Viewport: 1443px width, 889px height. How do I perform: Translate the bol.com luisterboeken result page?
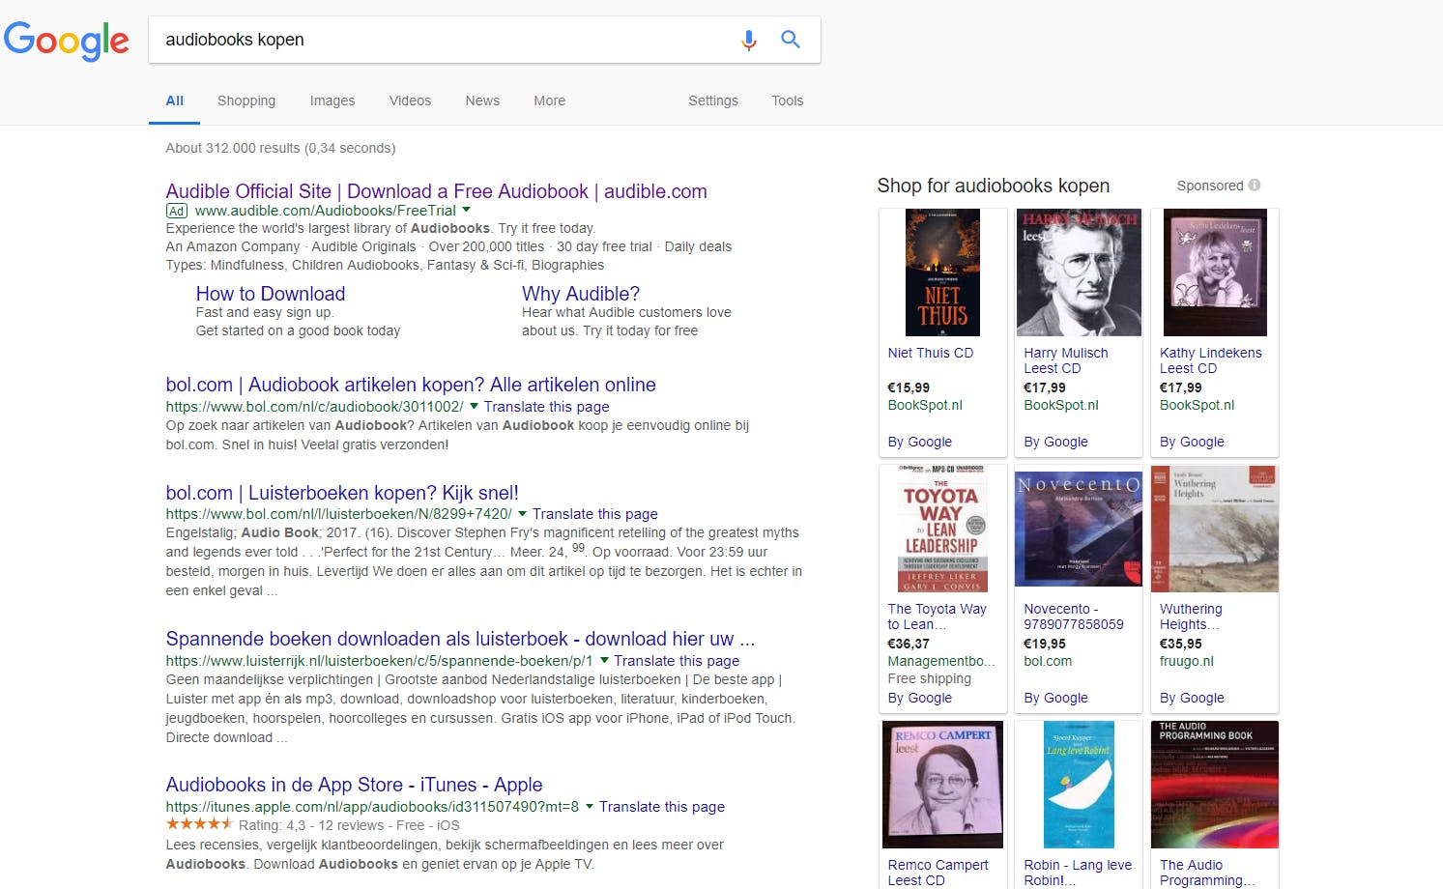(x=594, y=514)
